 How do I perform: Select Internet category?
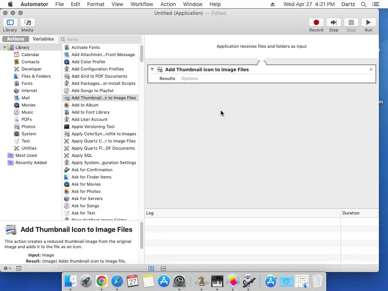(x=29, y=91)
